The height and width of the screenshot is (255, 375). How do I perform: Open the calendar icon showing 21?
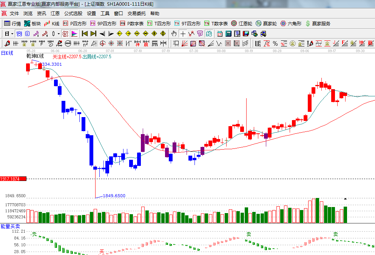(219, 34)
